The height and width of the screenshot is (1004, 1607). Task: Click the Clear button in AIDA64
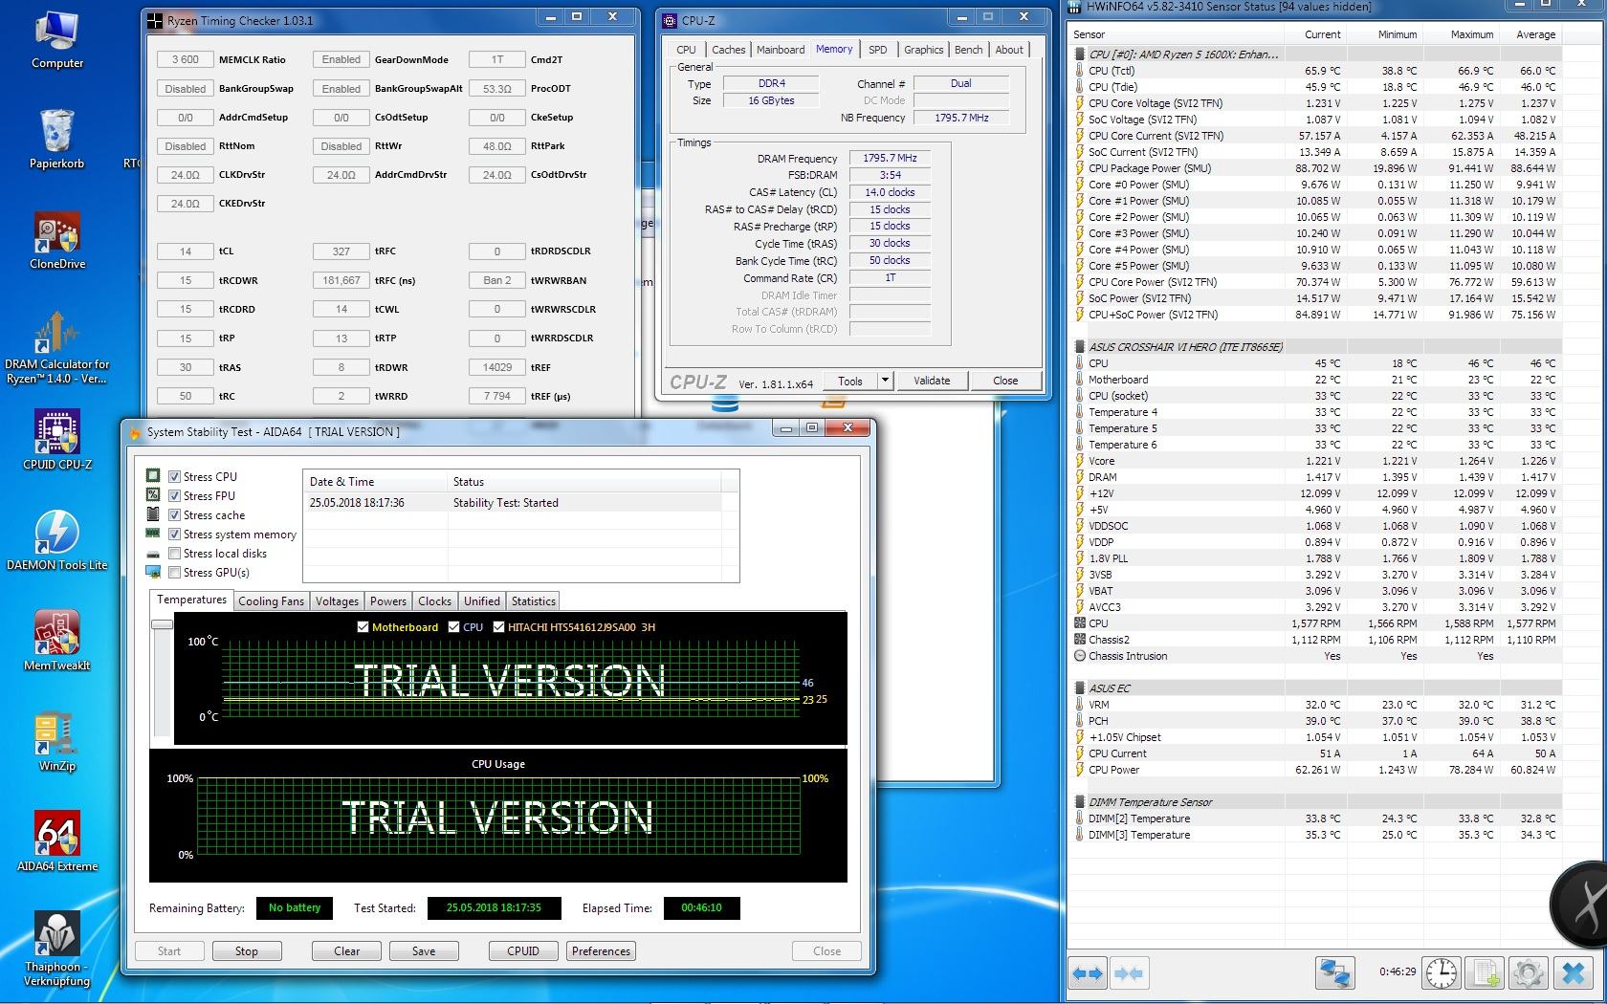point(347,951)
